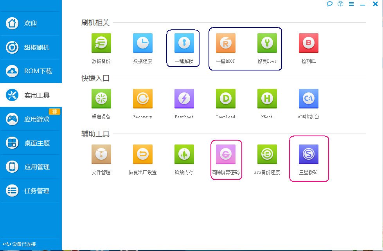Click the 重启设备 reboot device icon
383x251 pixels.
pyautogui.click(x=101, y=99)
